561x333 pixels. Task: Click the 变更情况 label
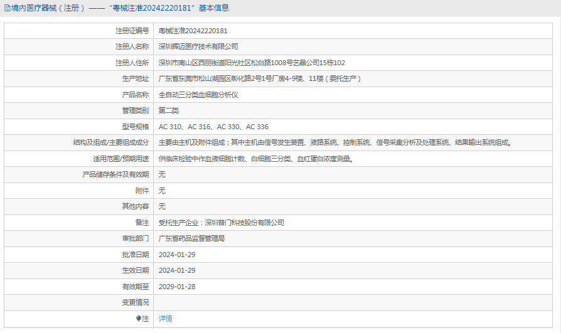click(x=136, y=302)
